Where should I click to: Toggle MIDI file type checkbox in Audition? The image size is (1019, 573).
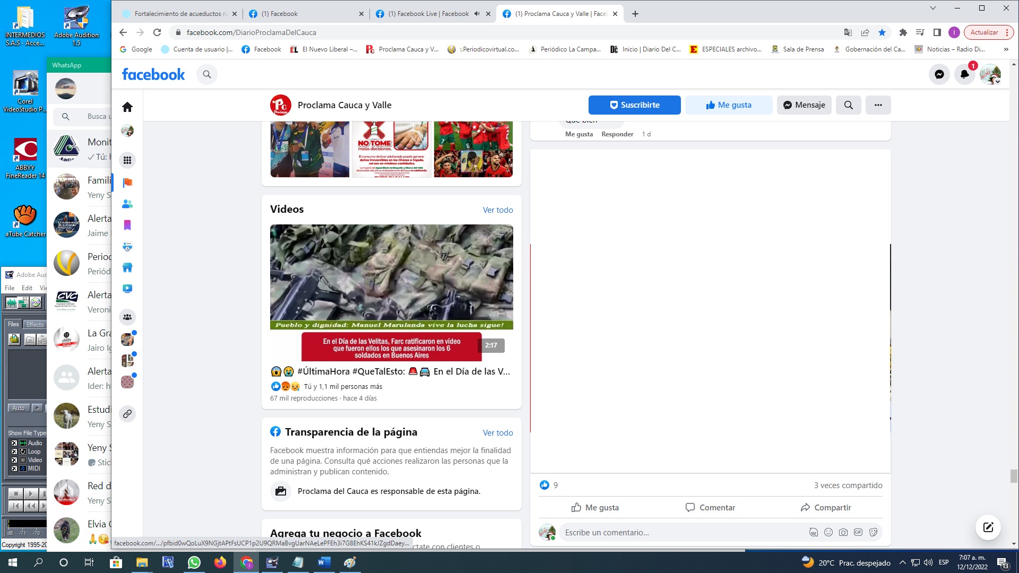(x=14, y=468)
